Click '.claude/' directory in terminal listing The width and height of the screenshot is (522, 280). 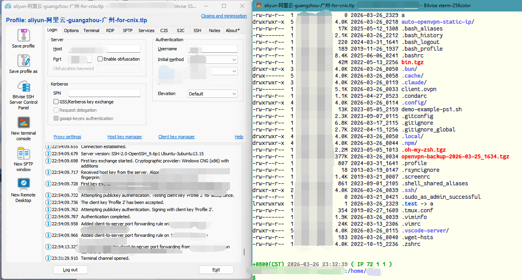414,82
